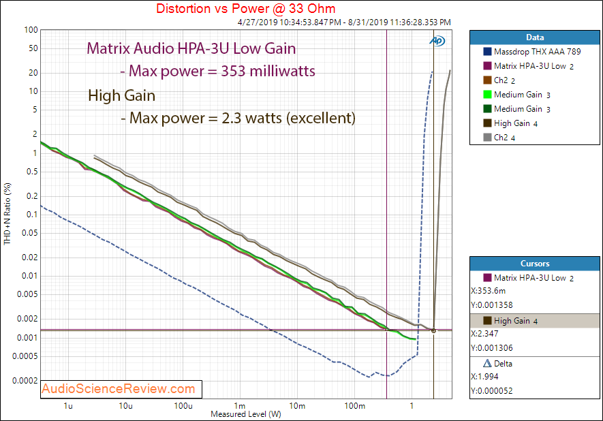
Task: Select the Matrix HPA-3U Low legend label in Data
Action: [534, 66]
